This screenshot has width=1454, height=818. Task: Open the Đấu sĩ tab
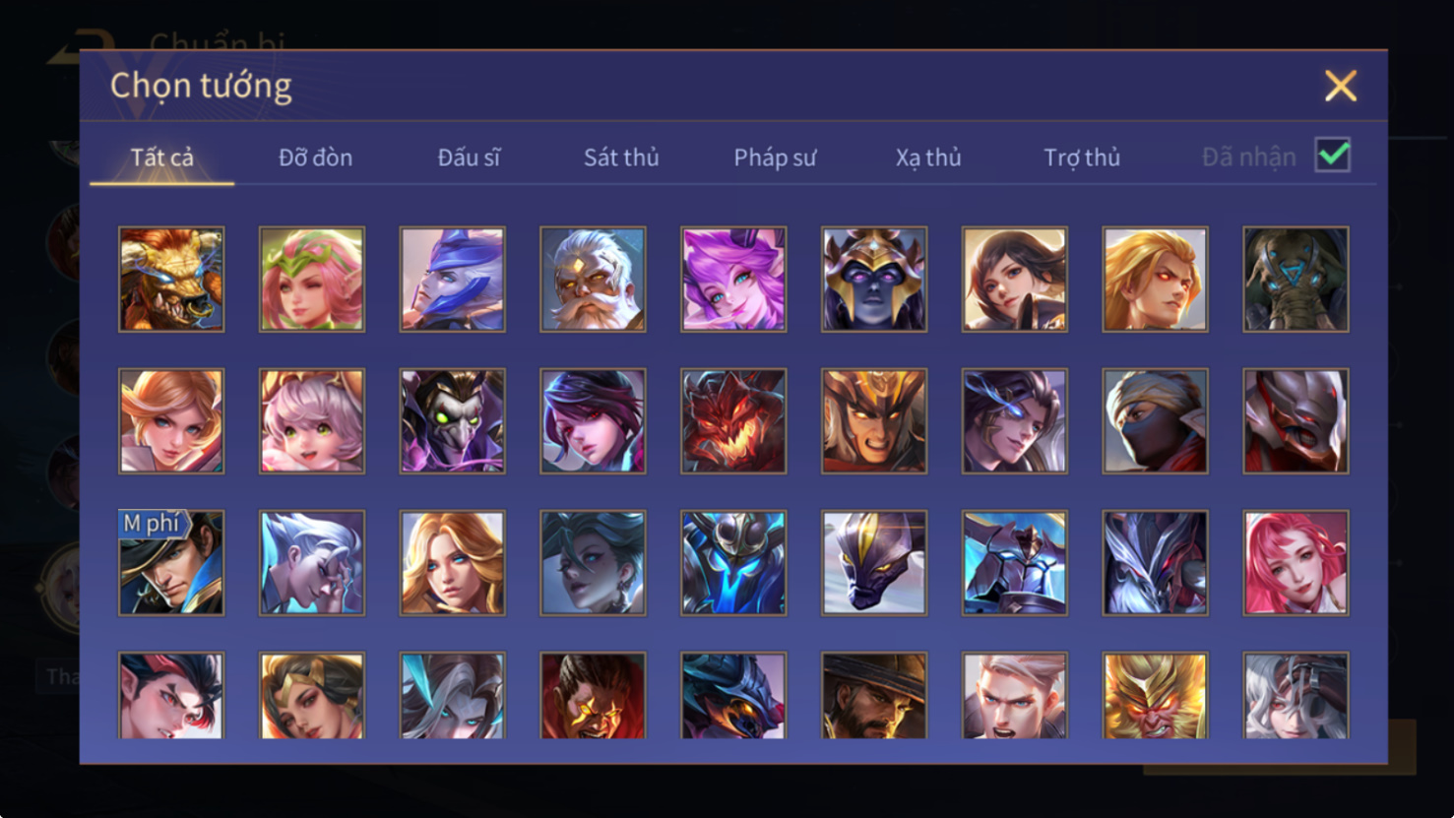[x=469, y=157]
